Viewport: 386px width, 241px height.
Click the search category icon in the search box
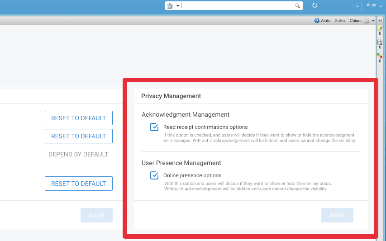click(170, 6)
